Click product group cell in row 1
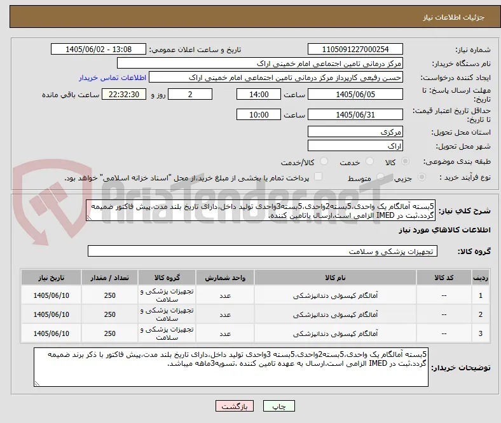This screenshot has width=501, height=423. [167, 295]
